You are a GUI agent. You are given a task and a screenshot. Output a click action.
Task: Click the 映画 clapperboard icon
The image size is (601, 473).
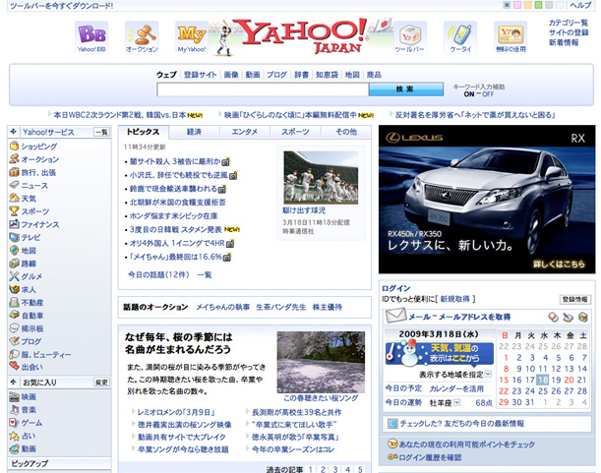coord(14,396)
